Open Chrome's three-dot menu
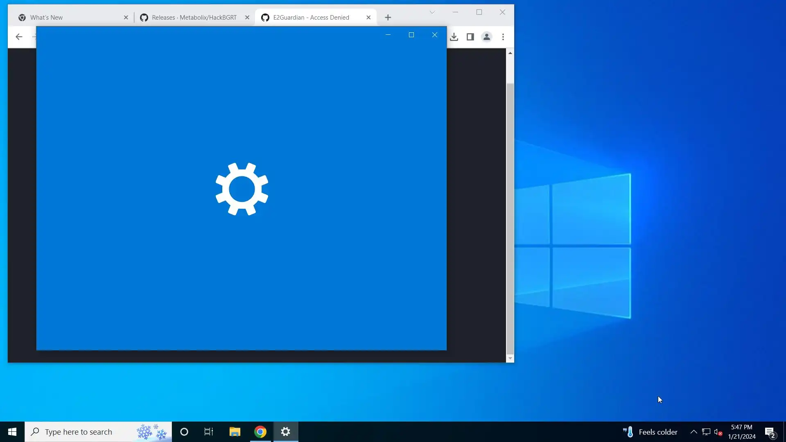Screen dimensions: 786x442 tap(503, 37)
